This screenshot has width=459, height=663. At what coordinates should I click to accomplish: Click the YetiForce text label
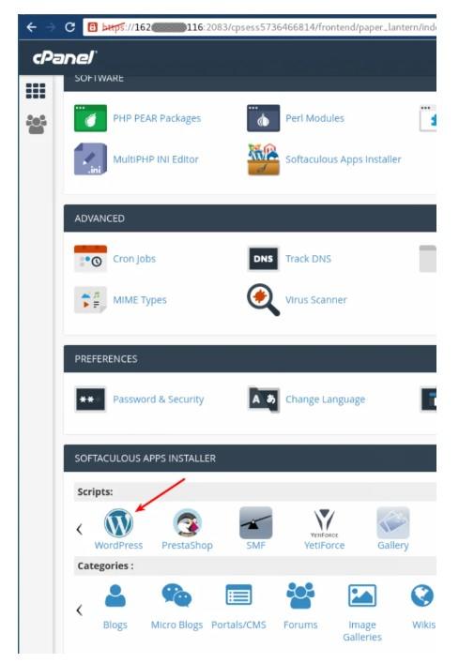(325, 545)
